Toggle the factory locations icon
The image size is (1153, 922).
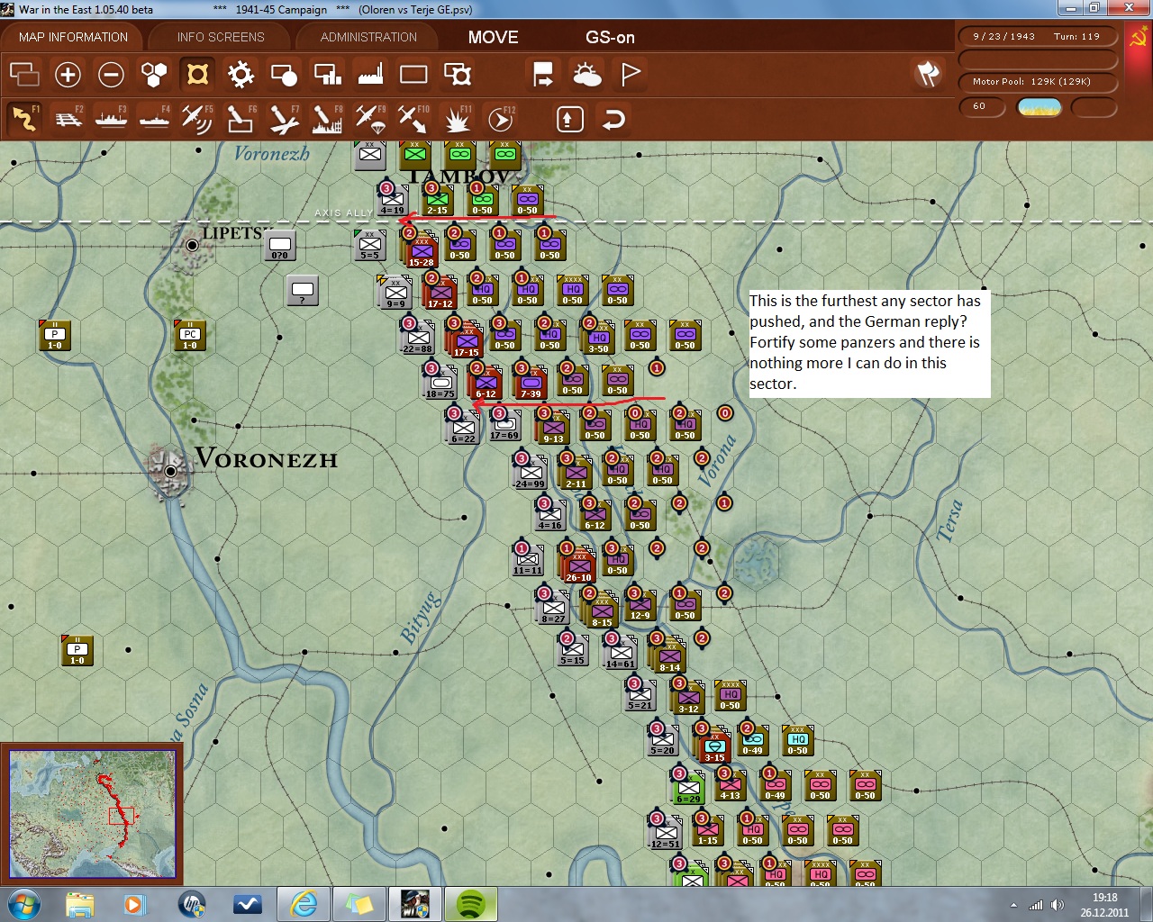(370, 74)
